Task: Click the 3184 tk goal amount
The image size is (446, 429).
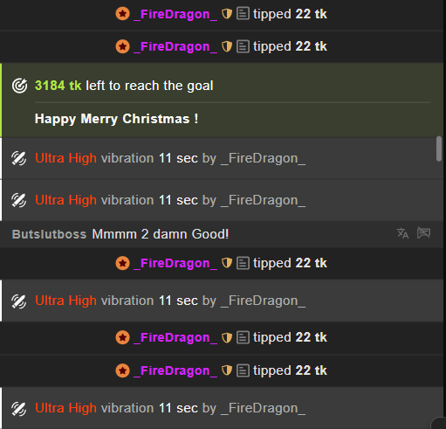Action: [x=58, y=86]
